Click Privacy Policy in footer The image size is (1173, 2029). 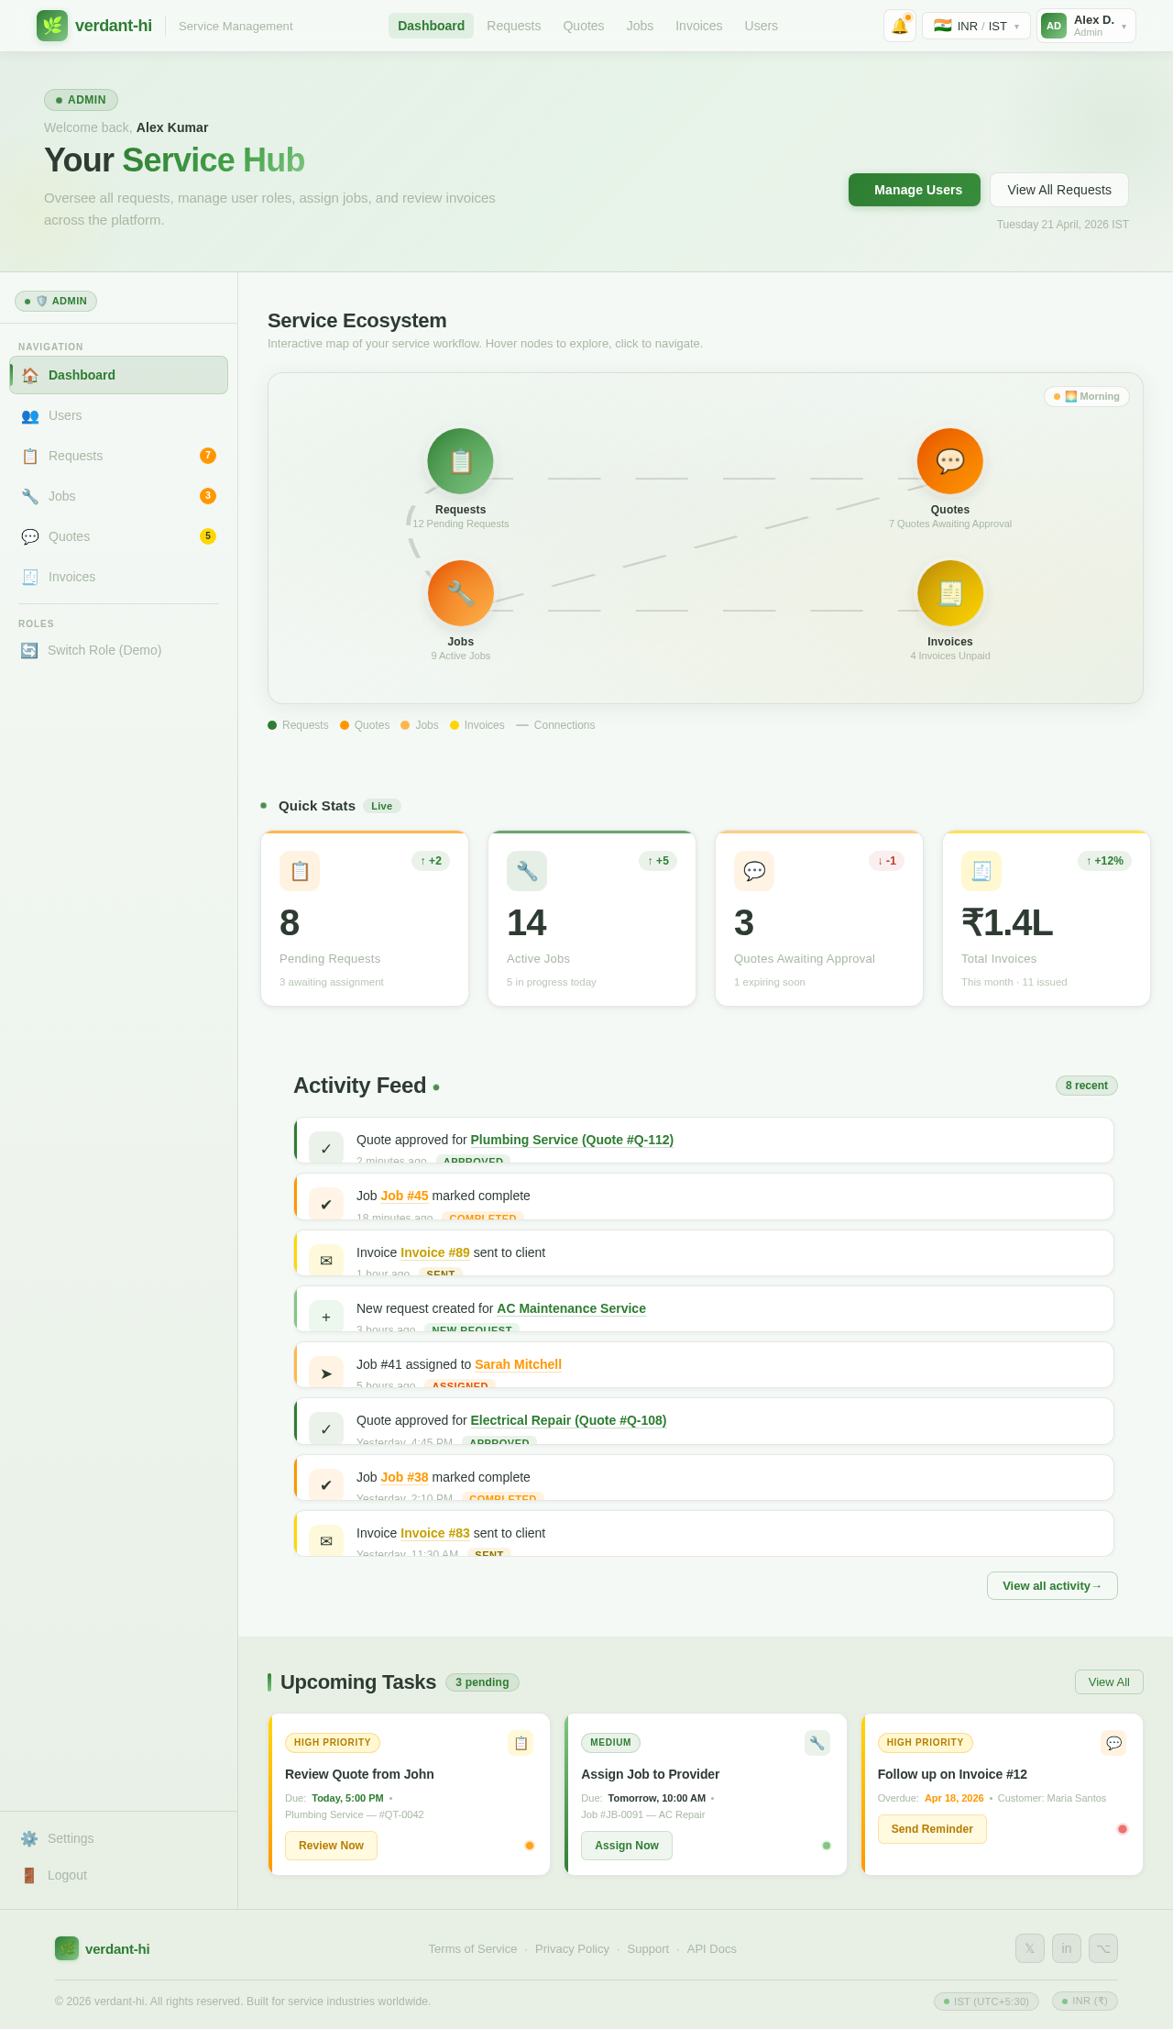click(x=572, y=1948)
